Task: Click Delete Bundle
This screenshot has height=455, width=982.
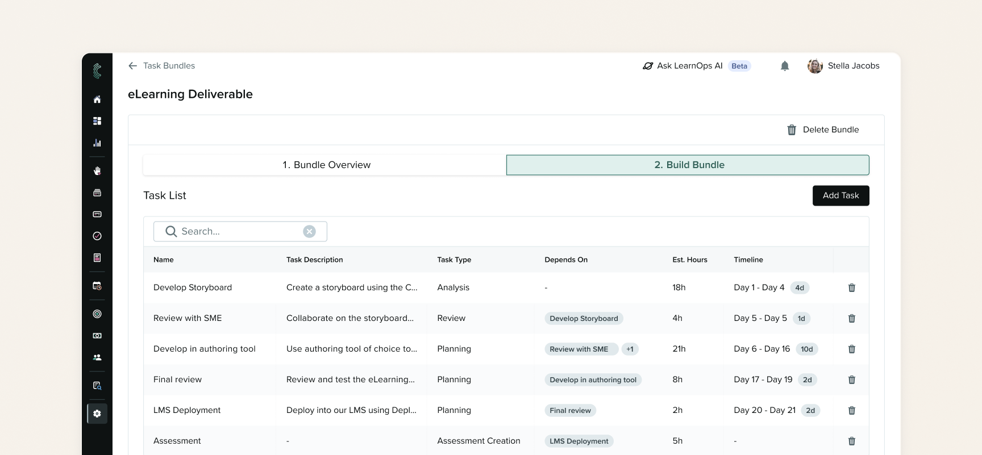Action: pos(823,130)
